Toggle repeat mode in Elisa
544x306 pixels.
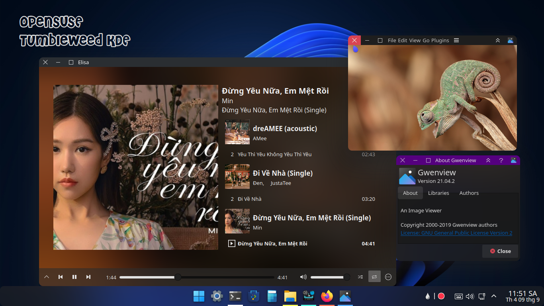374,277
